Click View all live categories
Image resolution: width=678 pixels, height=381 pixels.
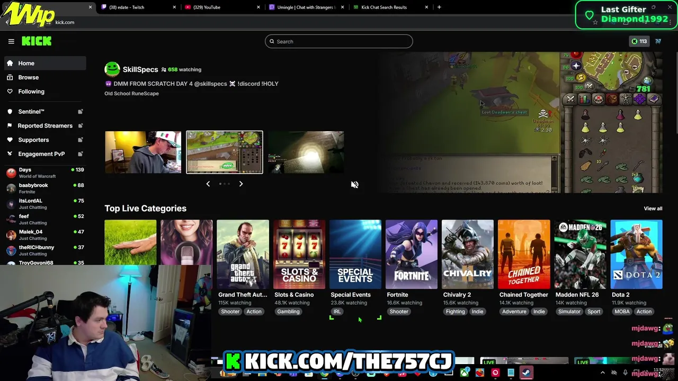point(653,208)
